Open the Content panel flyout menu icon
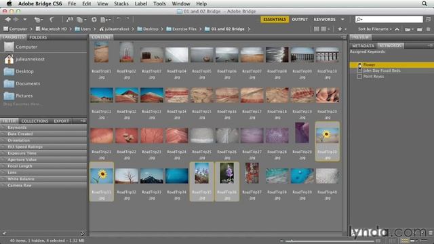The width and height of the screenshot is (434, 244). click(x=344, y=37)
